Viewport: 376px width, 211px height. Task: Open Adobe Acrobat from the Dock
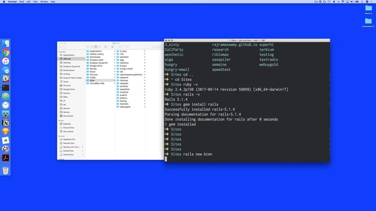[6, 158]
